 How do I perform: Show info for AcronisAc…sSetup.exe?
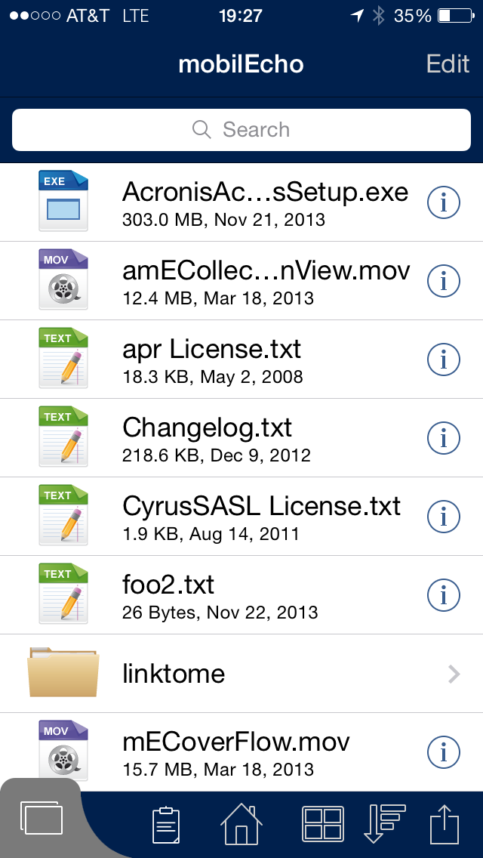point(444,202)
